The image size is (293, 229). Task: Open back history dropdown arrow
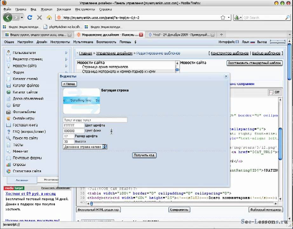tap(22, 17)
